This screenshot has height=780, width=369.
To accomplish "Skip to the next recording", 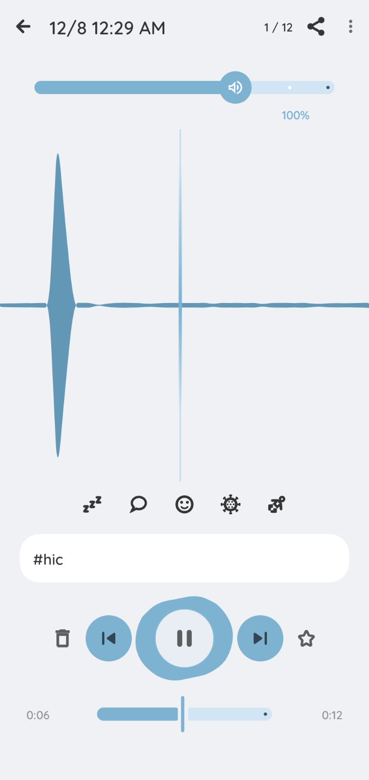I will point(260,638).
